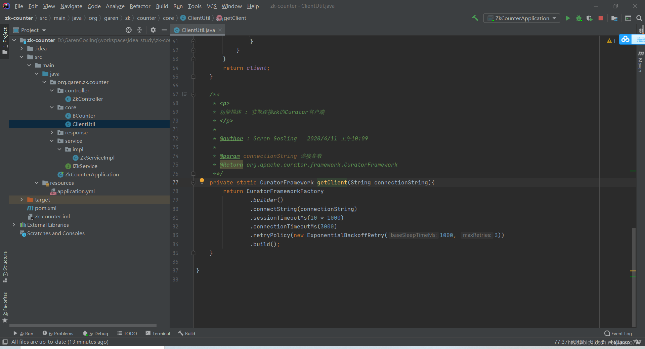Screen dimensions: 645x349
Task: Collapse the src folder
Action: coord(22,57)
